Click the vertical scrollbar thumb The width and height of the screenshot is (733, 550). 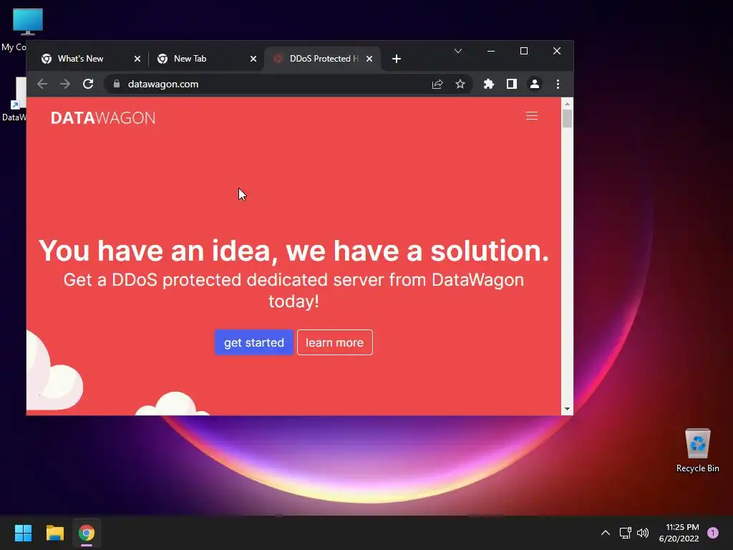(x=567, y=118)
